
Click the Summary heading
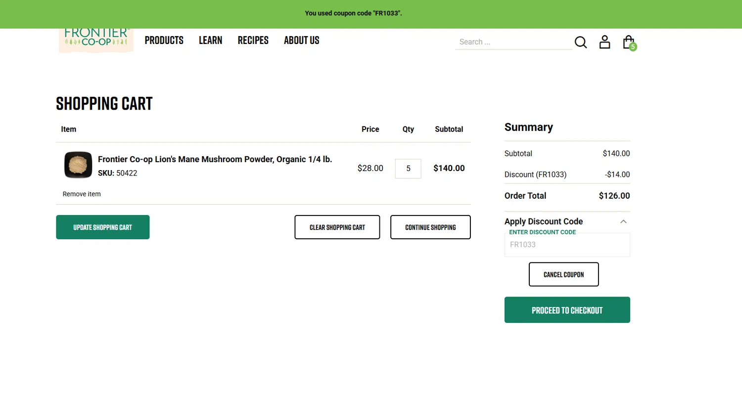point(529,127)
